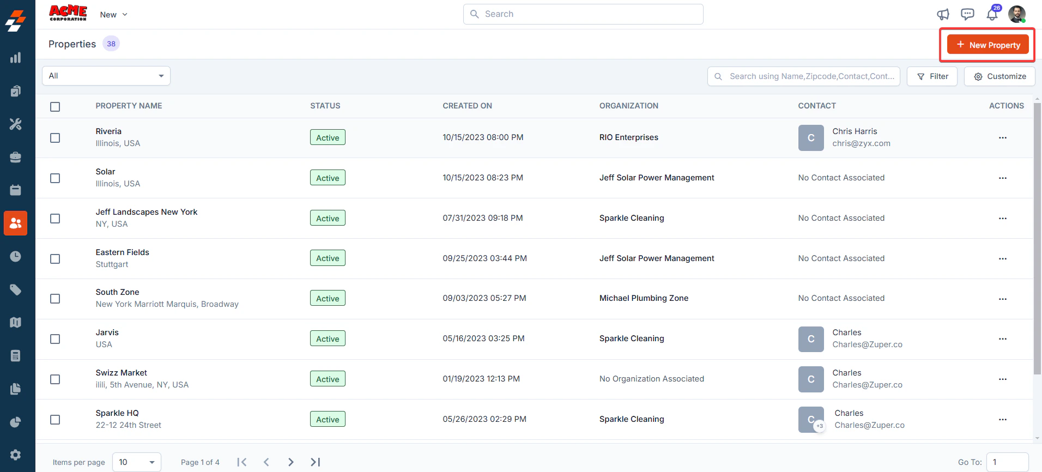Check the Sparkle HQ checkbox

tap(55, 420)
